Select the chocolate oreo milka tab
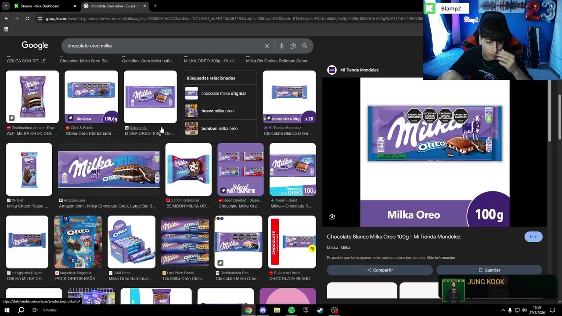Viewport: 562px width, 316px height. (115, 6)
